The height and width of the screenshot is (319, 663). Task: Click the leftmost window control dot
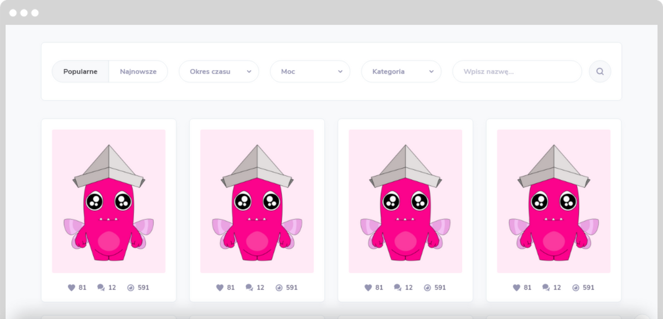pyautogui.click(x=13, y=13)
